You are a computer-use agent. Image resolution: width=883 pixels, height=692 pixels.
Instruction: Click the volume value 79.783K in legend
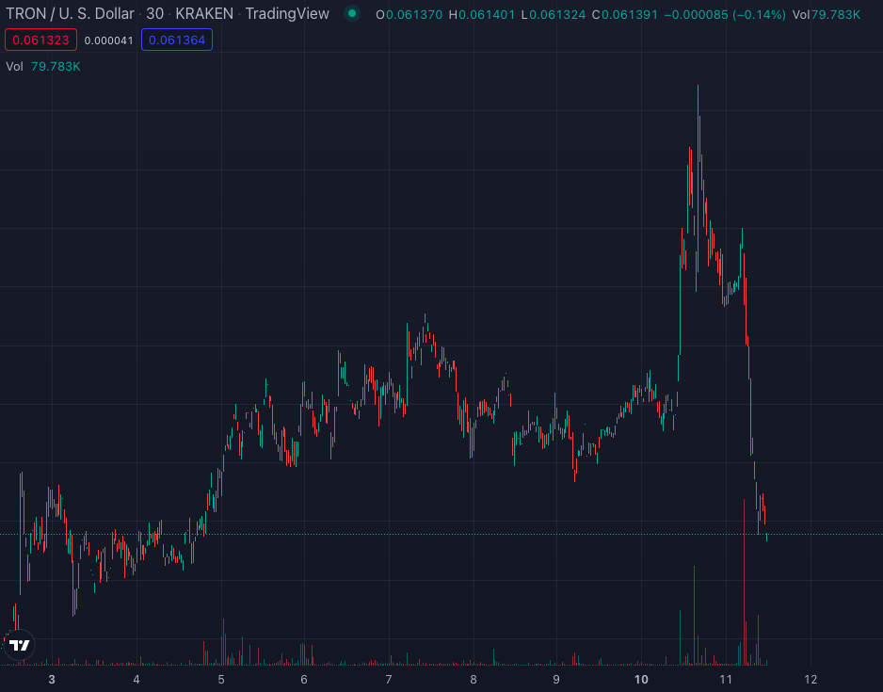(56, 67)
